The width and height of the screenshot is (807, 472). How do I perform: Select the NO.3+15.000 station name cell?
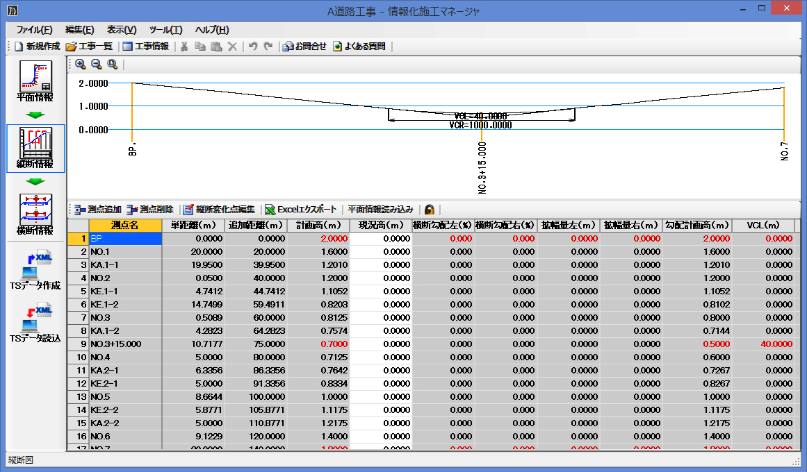click(126, 344)
